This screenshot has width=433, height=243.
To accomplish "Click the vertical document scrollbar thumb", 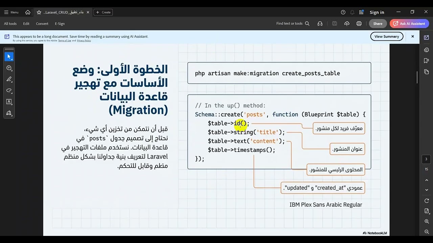I will [417, 77].
